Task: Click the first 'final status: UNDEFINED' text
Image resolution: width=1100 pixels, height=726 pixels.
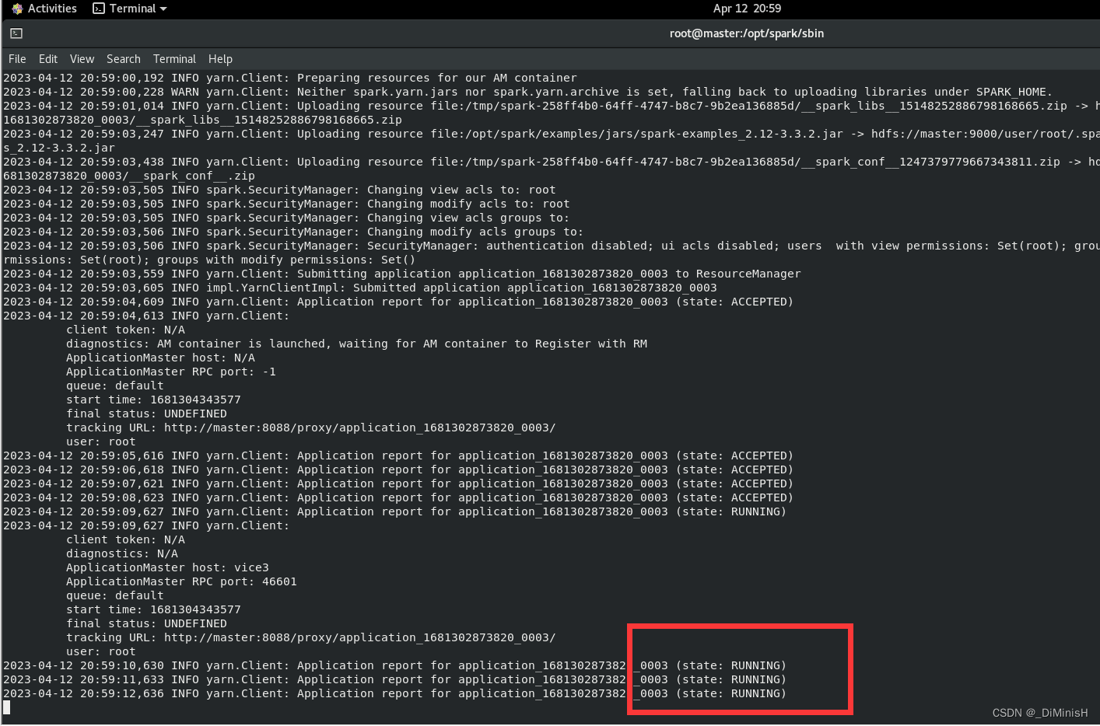Action: (x=146, y=414)
